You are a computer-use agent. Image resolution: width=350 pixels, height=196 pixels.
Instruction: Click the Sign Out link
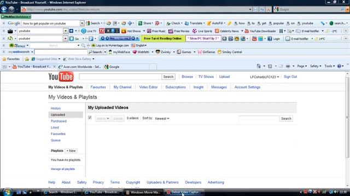coord(290,77)
